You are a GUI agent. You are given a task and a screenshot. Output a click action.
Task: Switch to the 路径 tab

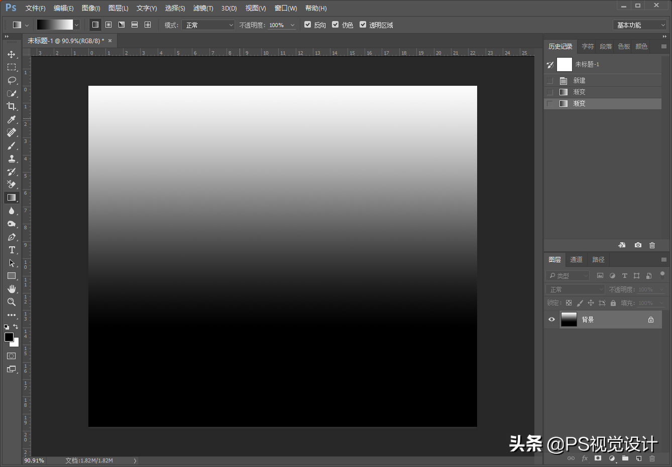tap(598, 259)
